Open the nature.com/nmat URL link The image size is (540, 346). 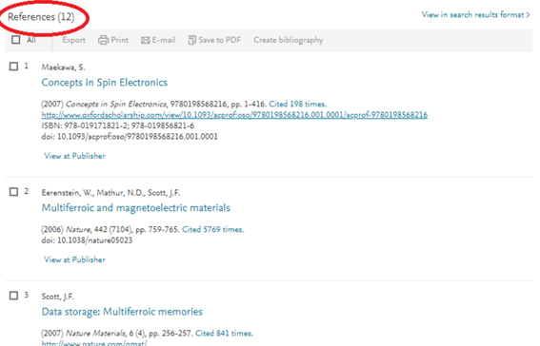pos(94,343)
